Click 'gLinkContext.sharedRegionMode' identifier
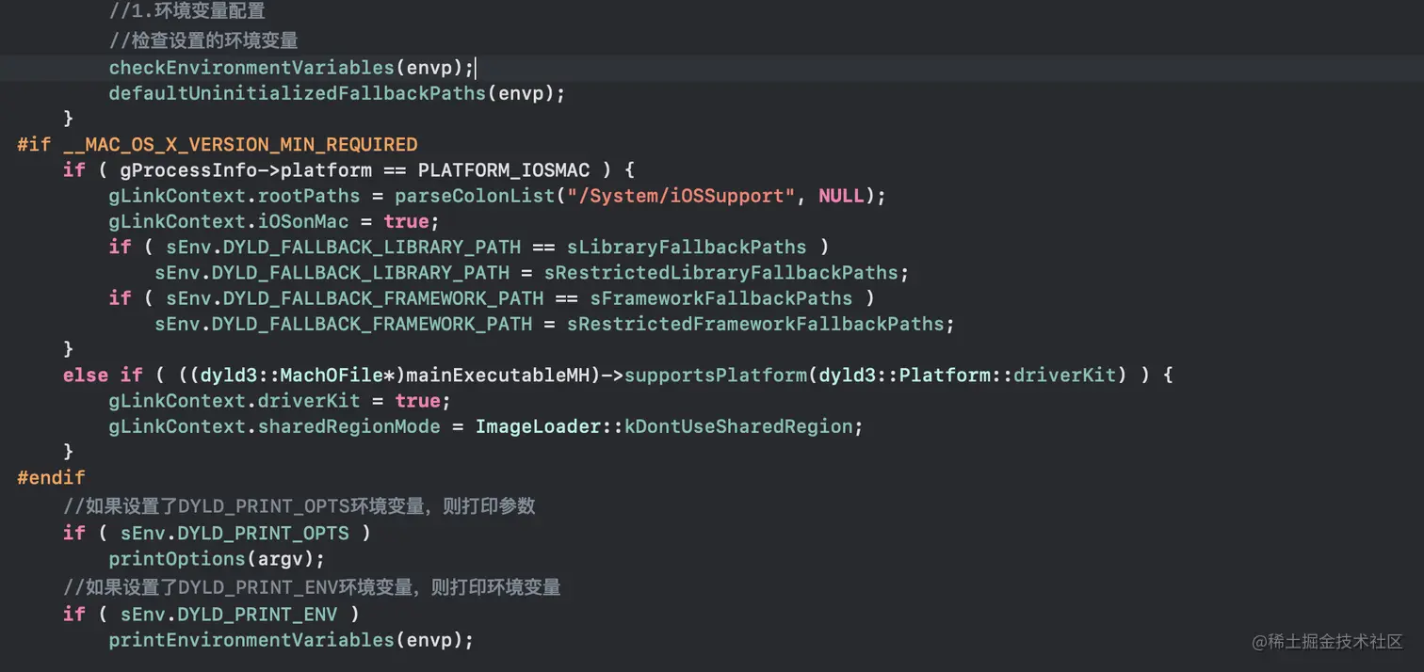This screenshot has width=1424, height=672. 275,426
